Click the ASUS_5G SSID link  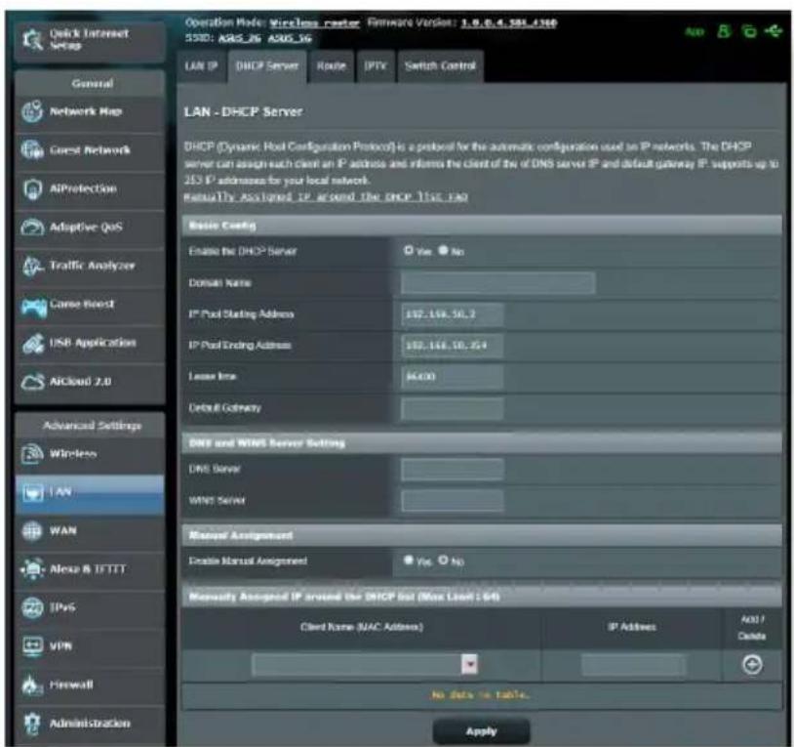[290, 39]
